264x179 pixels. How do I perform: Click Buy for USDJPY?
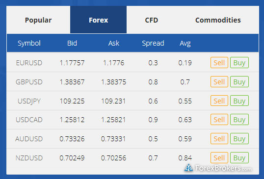coord(239,101)
